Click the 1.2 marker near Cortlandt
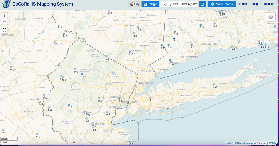This screenshot has width=279, height=146. coord(130,52)
